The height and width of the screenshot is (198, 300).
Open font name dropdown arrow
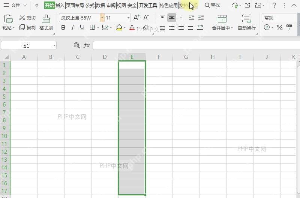(x=102, y=18)
